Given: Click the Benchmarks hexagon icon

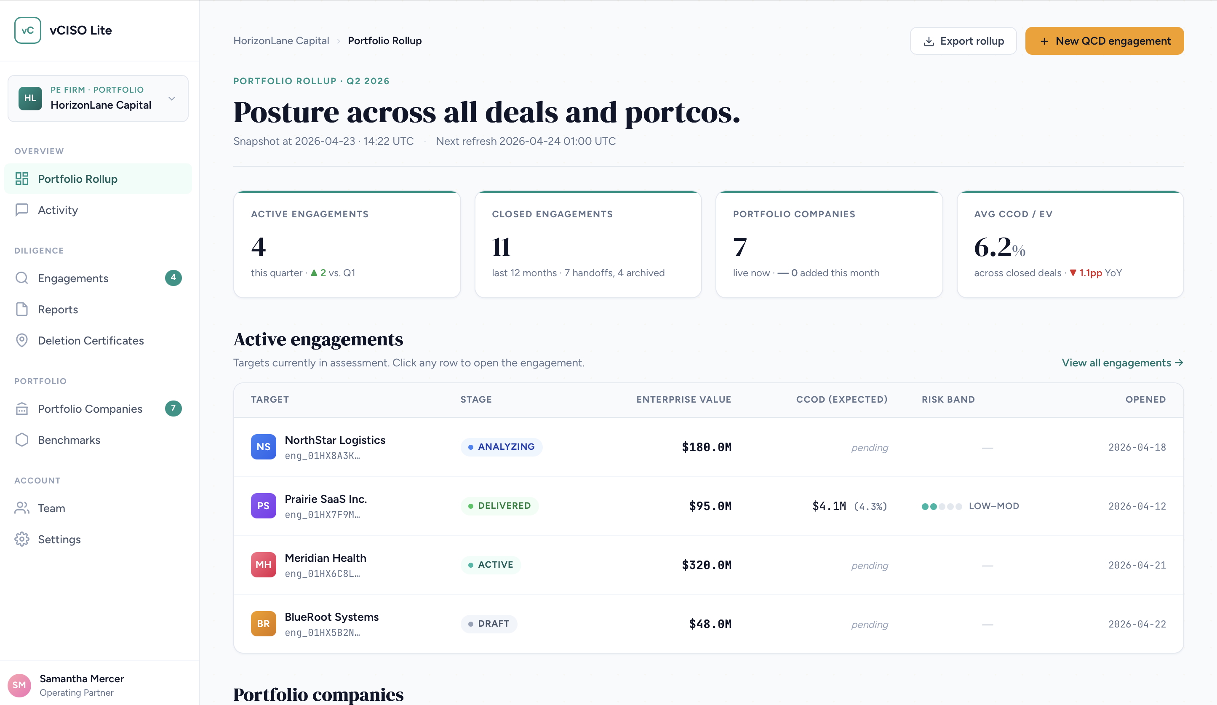Looking at the screenshot, I should tap(22, 439).
